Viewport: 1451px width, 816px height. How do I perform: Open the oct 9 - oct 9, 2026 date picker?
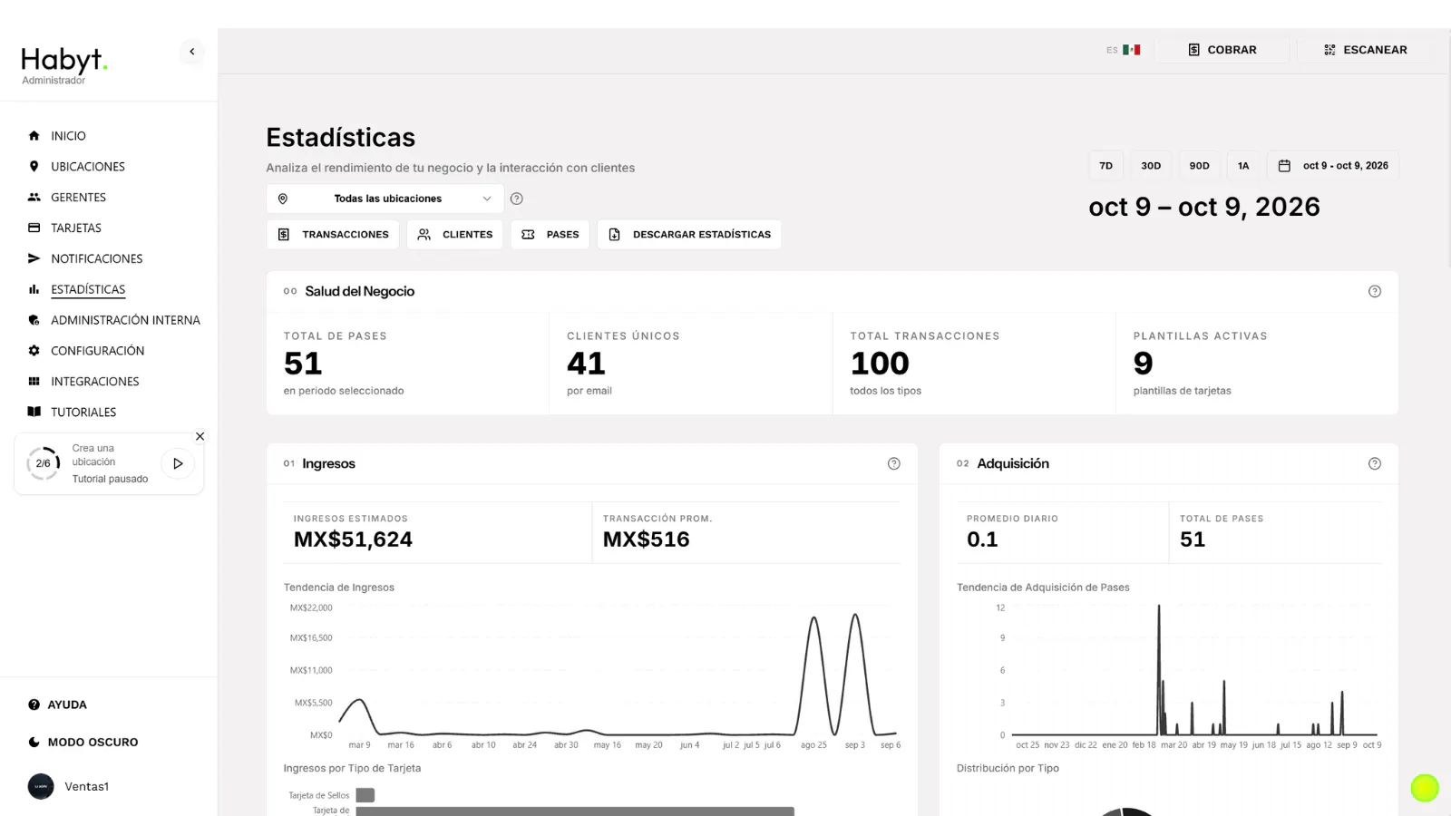pos(1333,166)
